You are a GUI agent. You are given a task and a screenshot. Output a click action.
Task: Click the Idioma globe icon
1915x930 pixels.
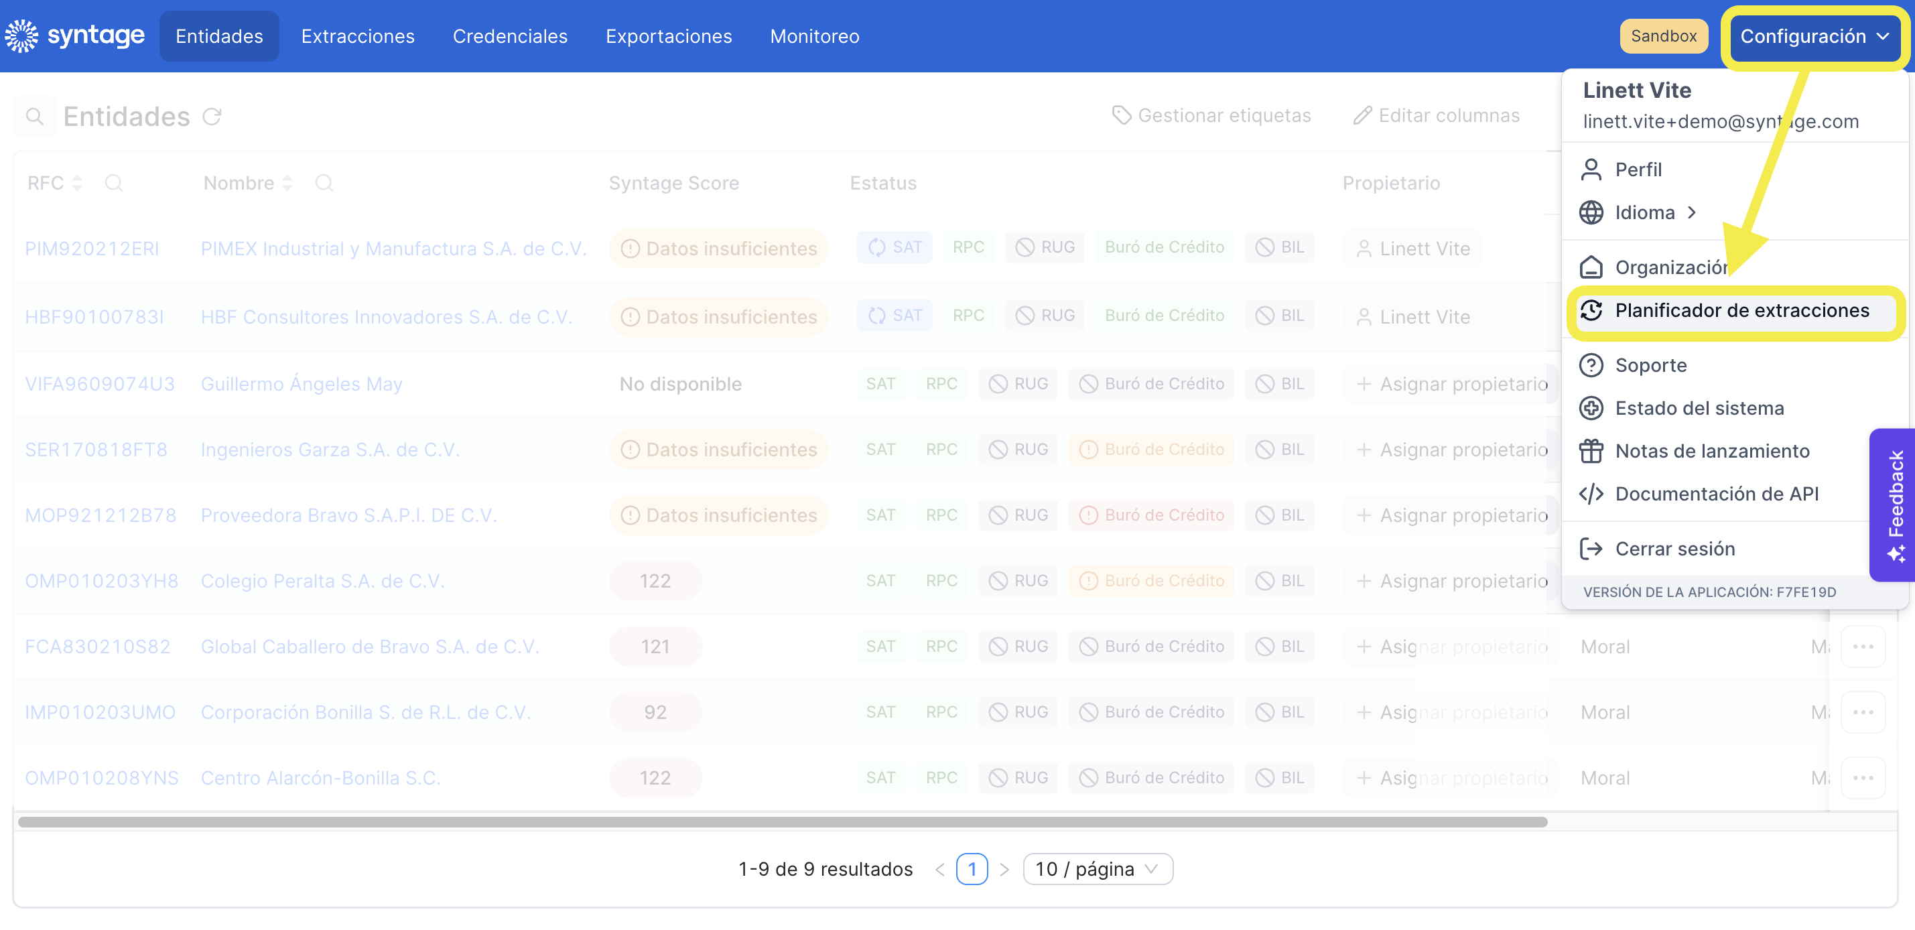1591,212
